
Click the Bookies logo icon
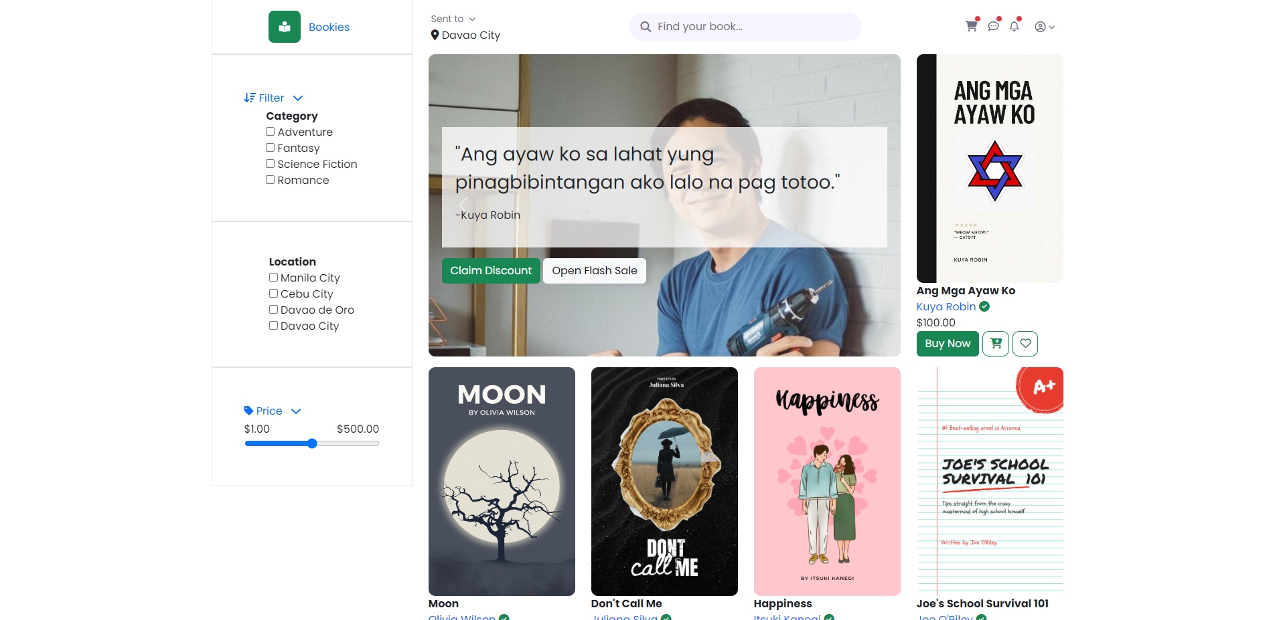point(284,27)
